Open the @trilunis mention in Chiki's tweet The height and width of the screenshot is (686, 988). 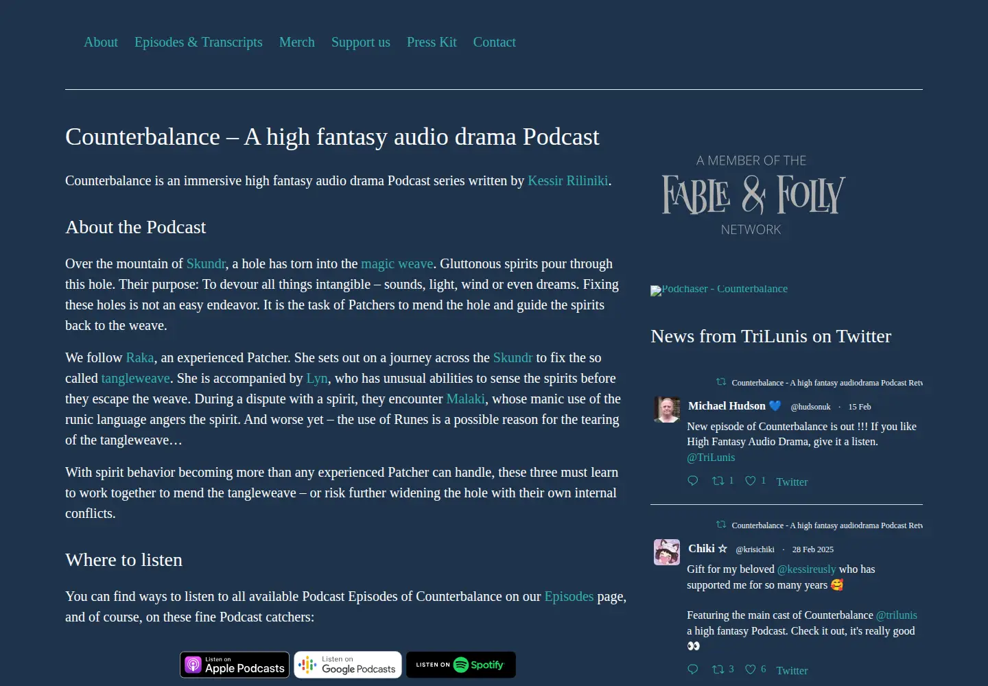click(897, 615)
